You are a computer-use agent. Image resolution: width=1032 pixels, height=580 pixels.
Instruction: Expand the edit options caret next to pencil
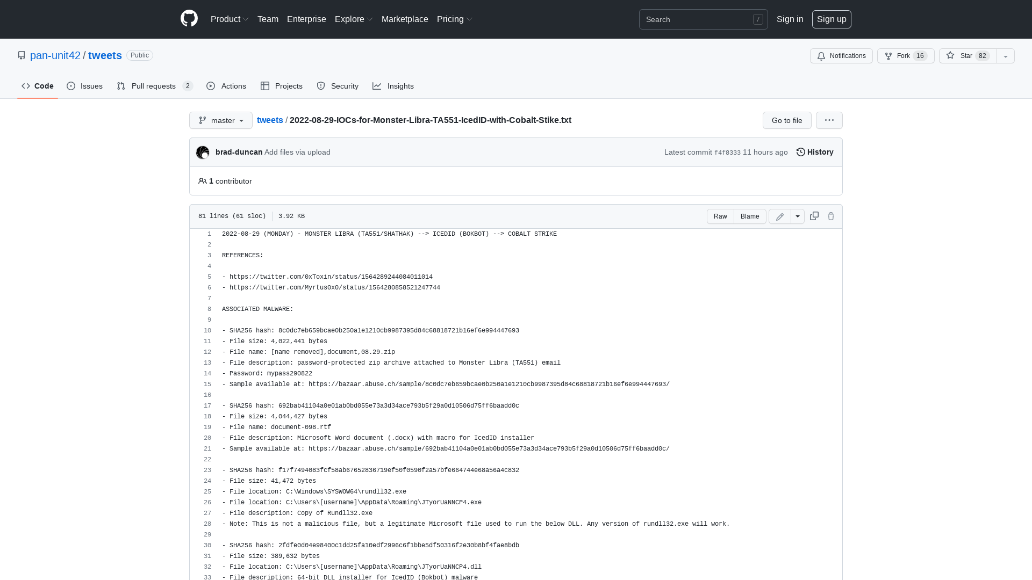797,216
